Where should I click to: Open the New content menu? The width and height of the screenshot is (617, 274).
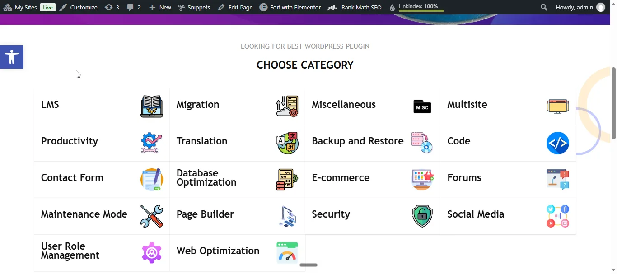[x=160, y=7]
